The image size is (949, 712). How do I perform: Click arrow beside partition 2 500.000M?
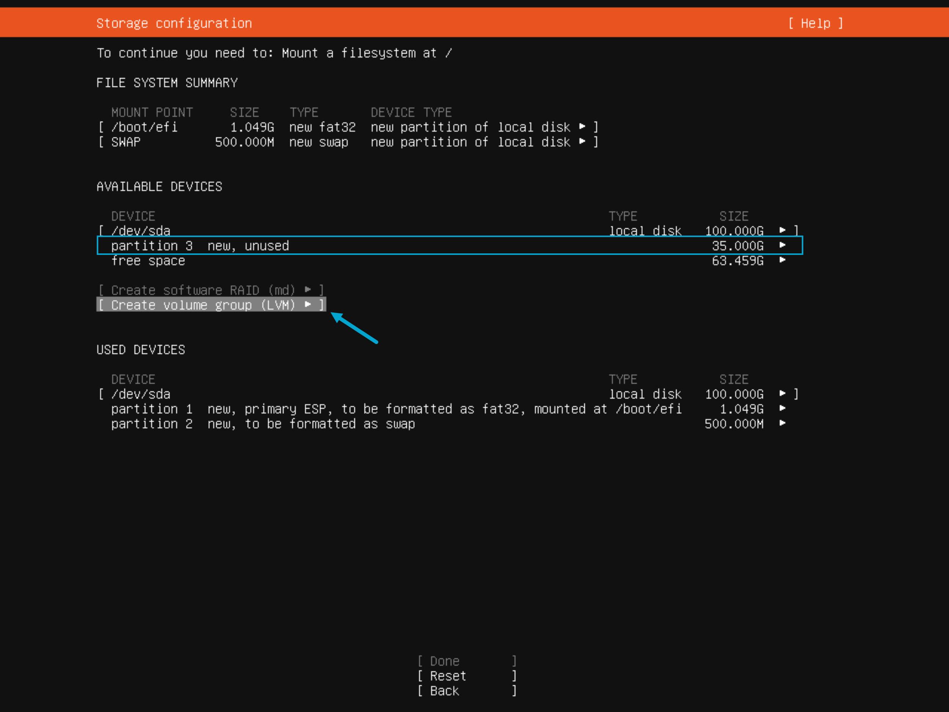click(782, 423)
